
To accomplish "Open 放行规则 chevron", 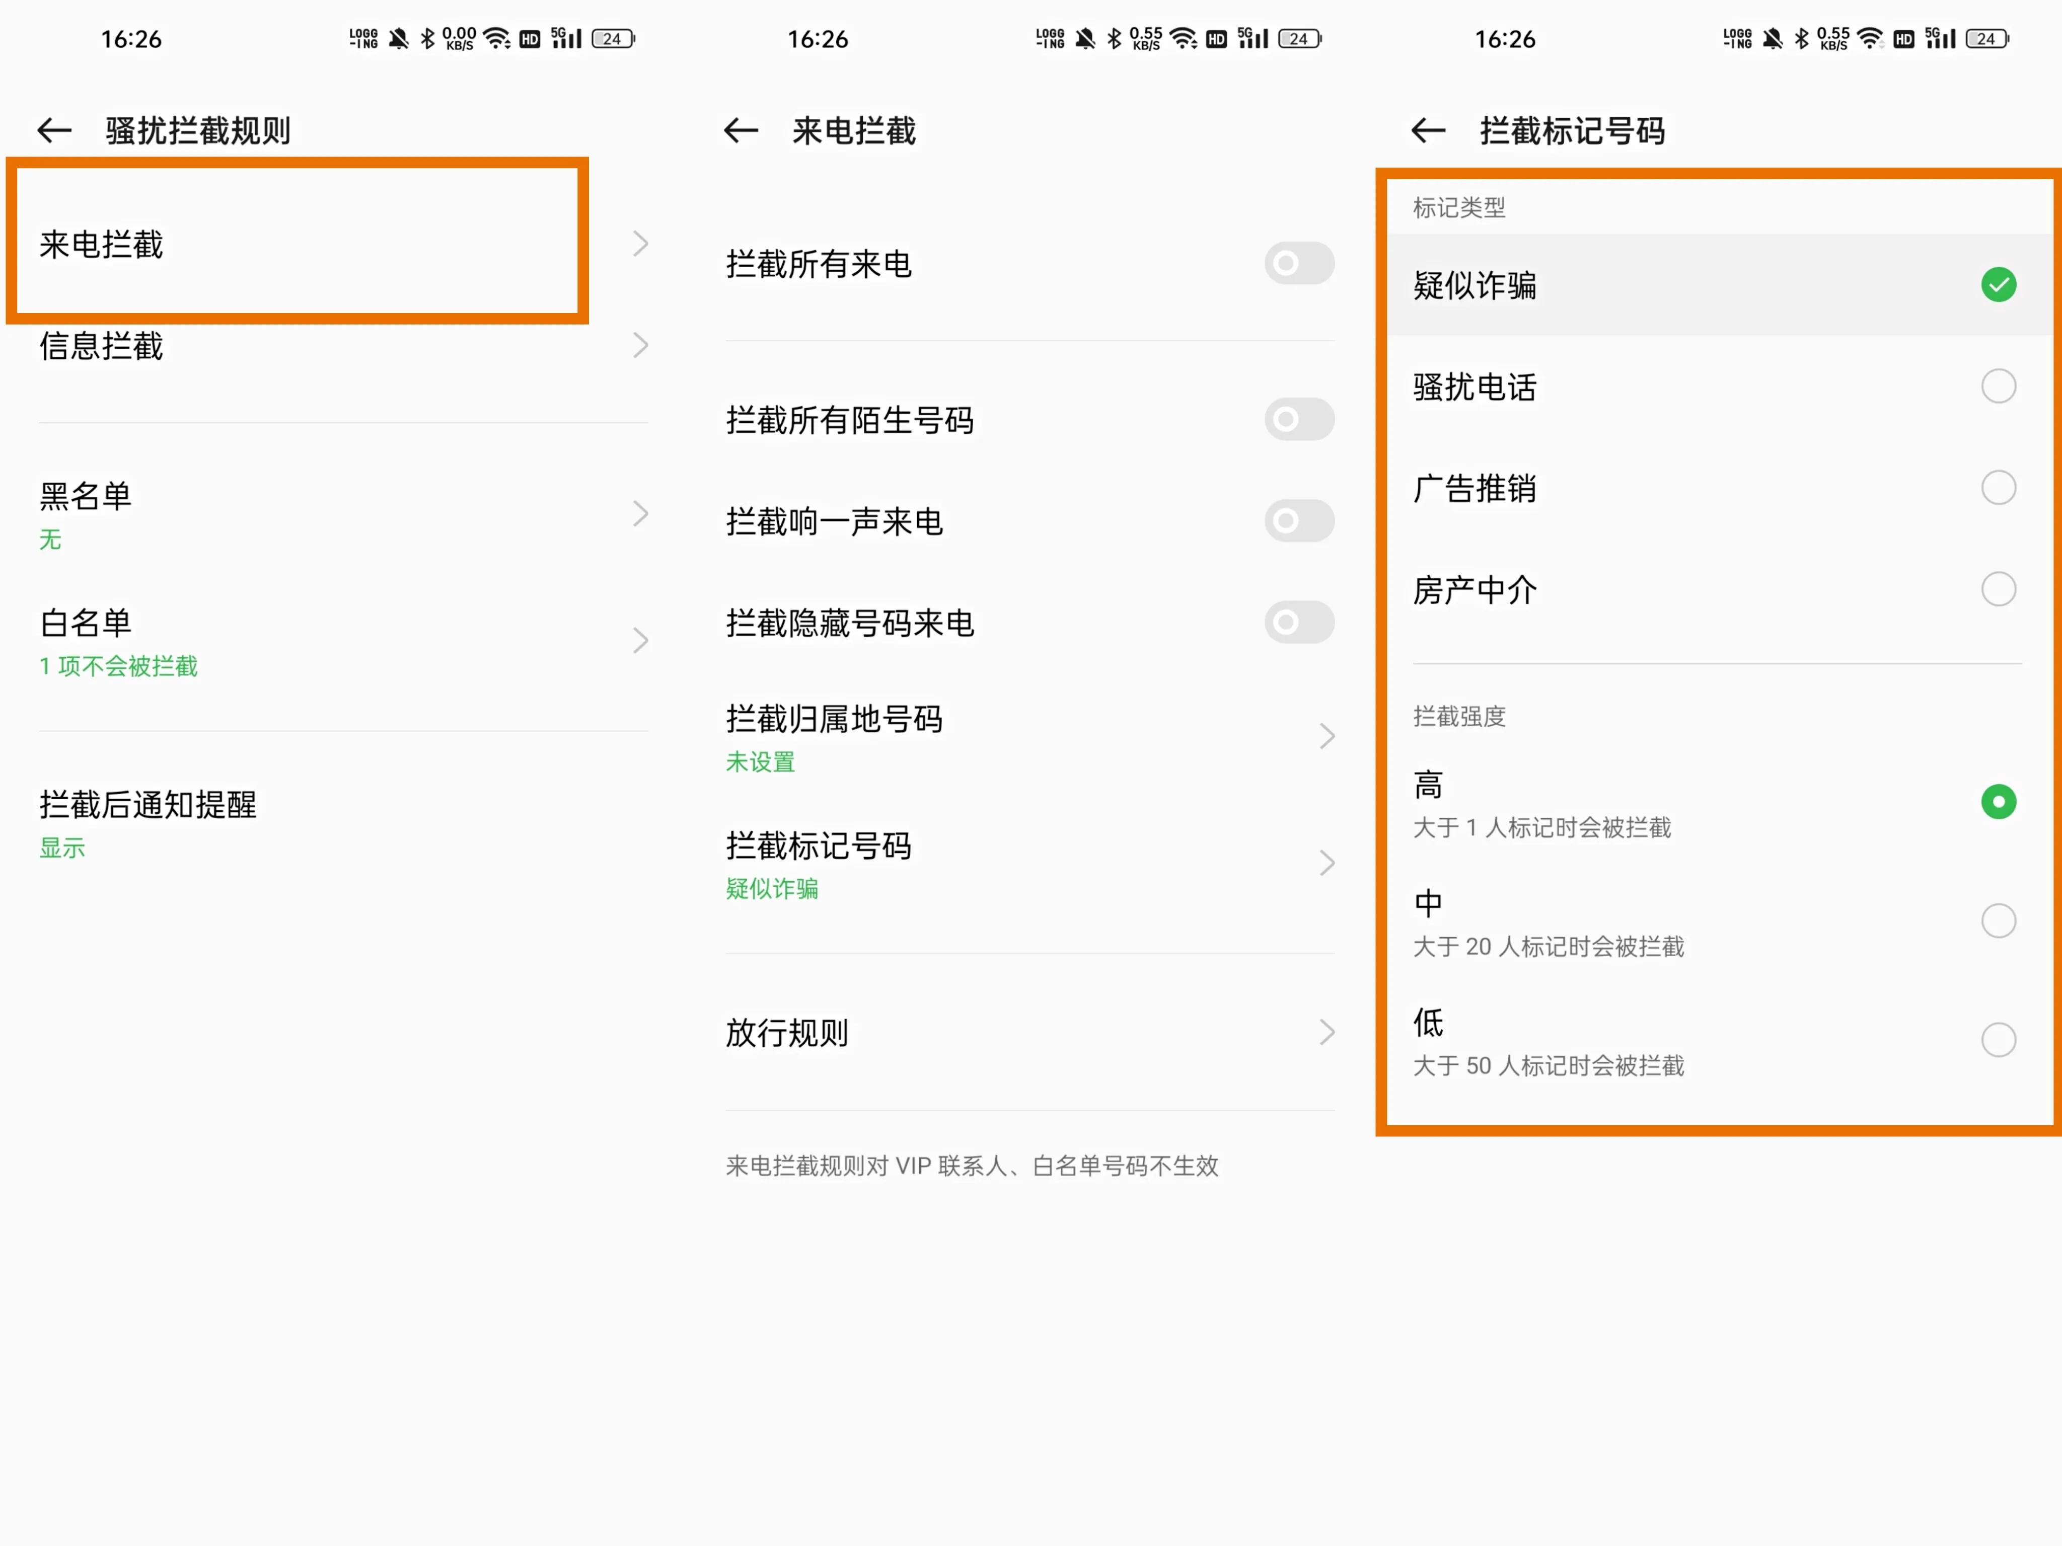I will point(1328,1033).
